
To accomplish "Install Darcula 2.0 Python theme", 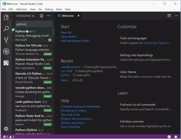I will tap(48, 82).
